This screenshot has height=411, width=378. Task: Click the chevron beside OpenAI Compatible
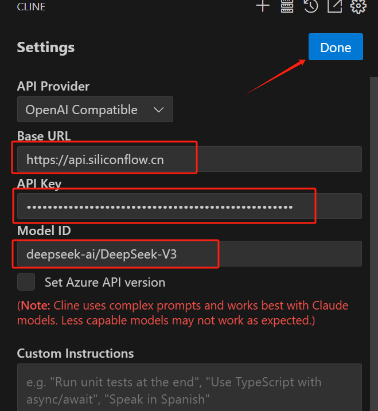pos(159,109)
